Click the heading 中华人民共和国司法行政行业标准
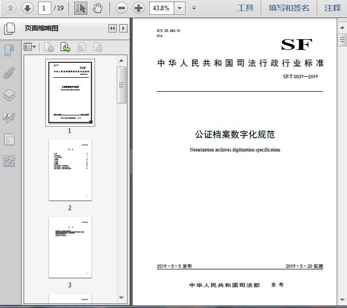 point(241,63)
